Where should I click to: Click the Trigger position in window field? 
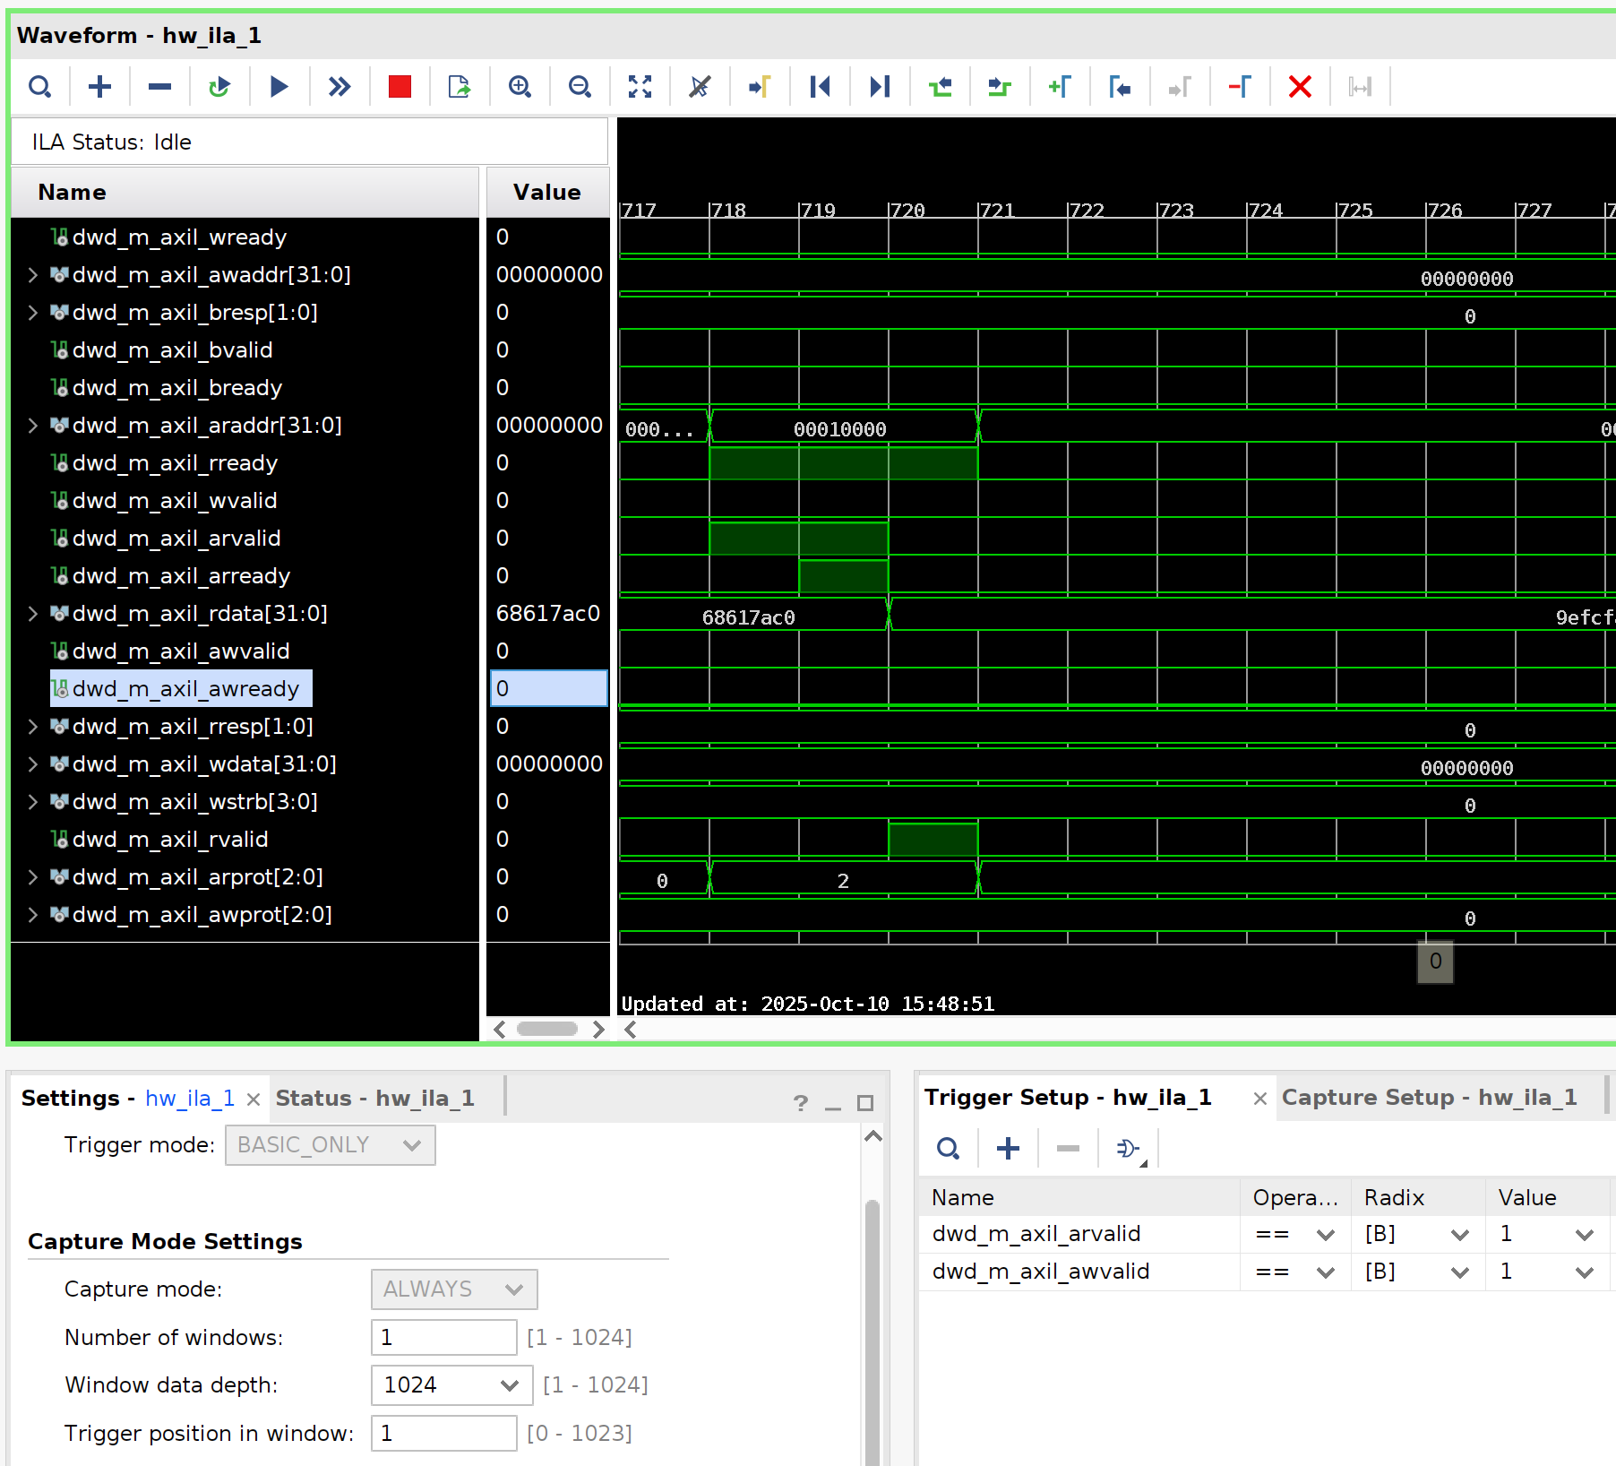point(443,1434)
